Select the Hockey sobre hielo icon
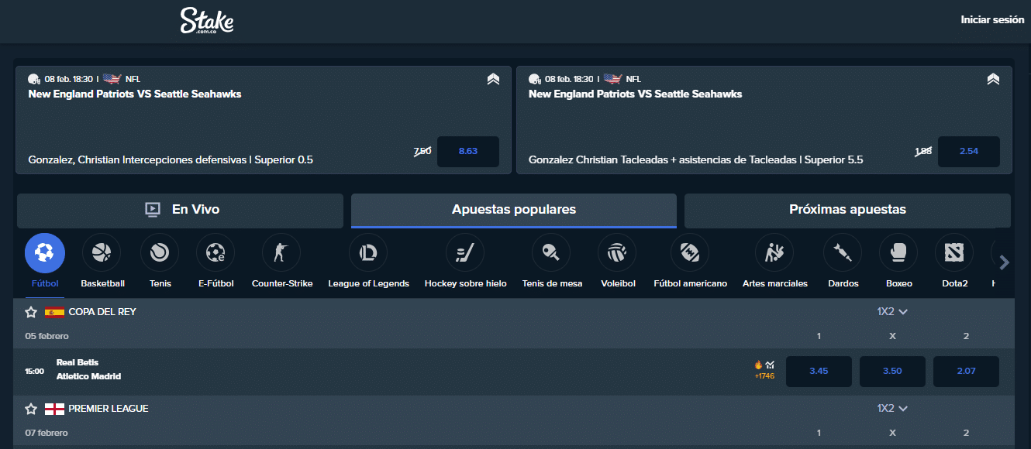 point(464,252)
